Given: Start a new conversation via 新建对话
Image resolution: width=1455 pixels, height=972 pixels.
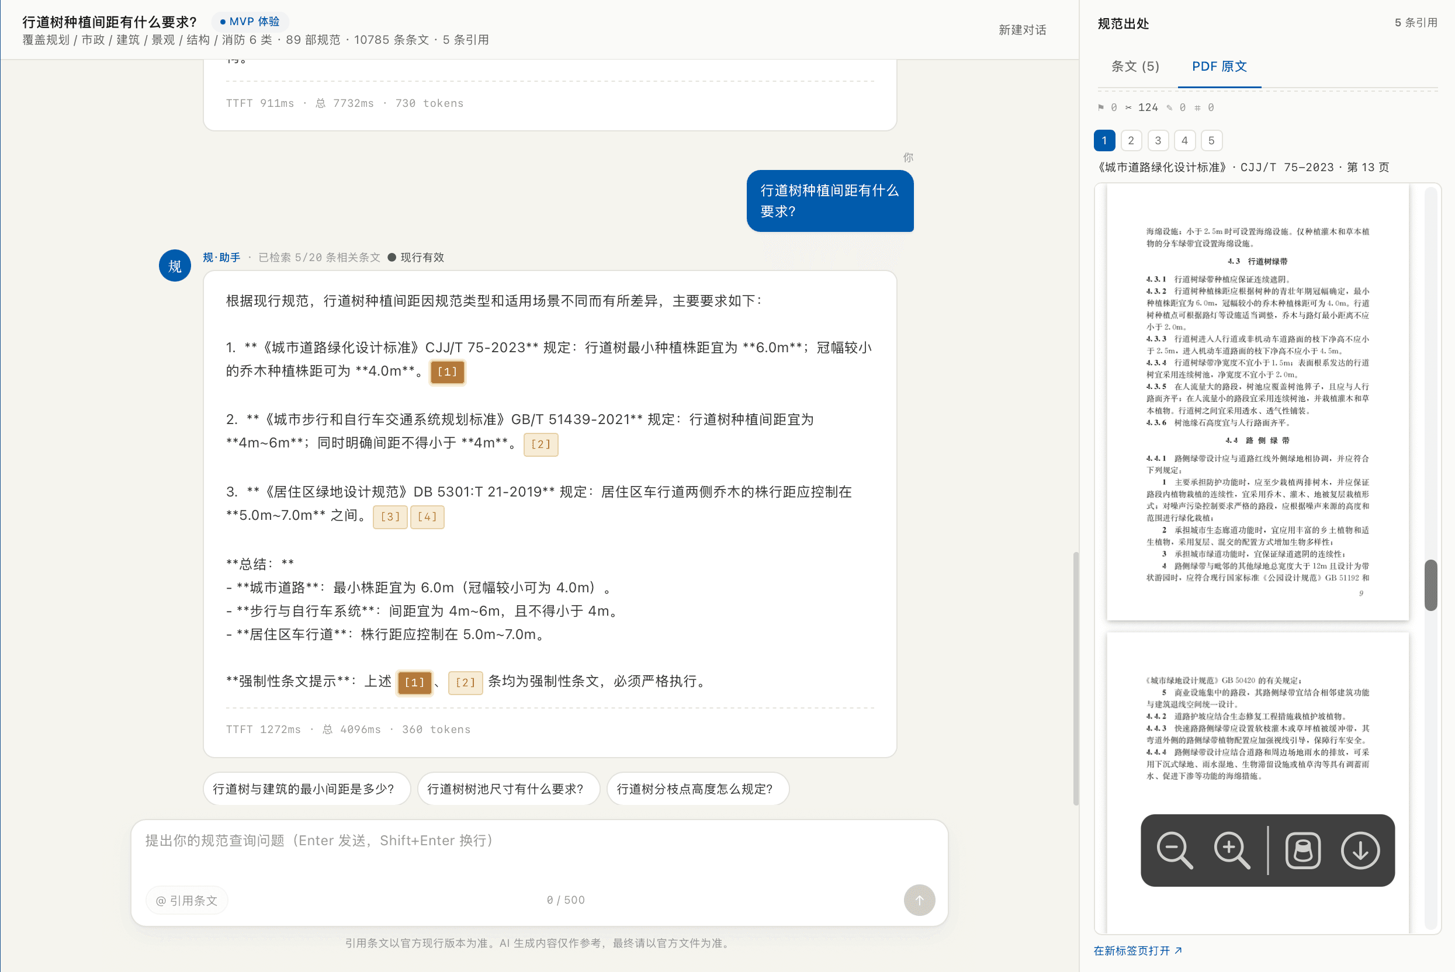Looking at the screenshot, I should pyautogui.click(x=1021, y=30).
